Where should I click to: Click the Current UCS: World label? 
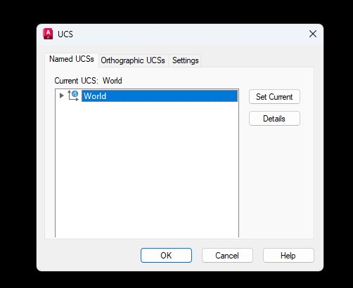88,81
